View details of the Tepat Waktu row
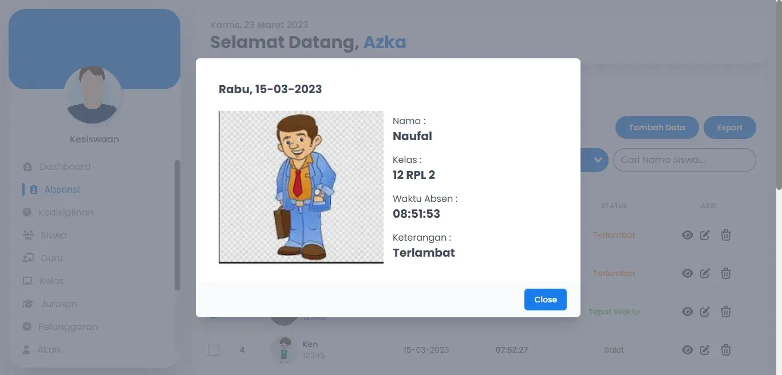The width and height of the screenshot is (782, 375). click(688, 312)
